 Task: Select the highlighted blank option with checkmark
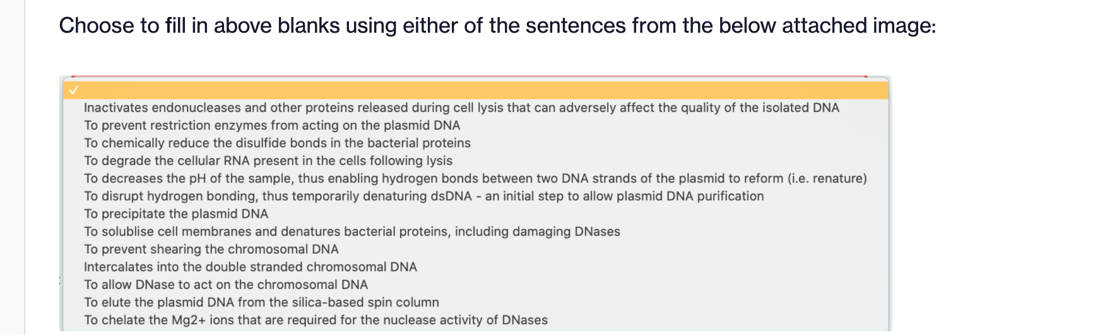[x=476, y=90]
